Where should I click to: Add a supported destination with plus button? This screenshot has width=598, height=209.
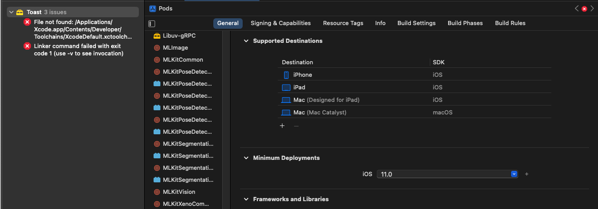(282, 126)
